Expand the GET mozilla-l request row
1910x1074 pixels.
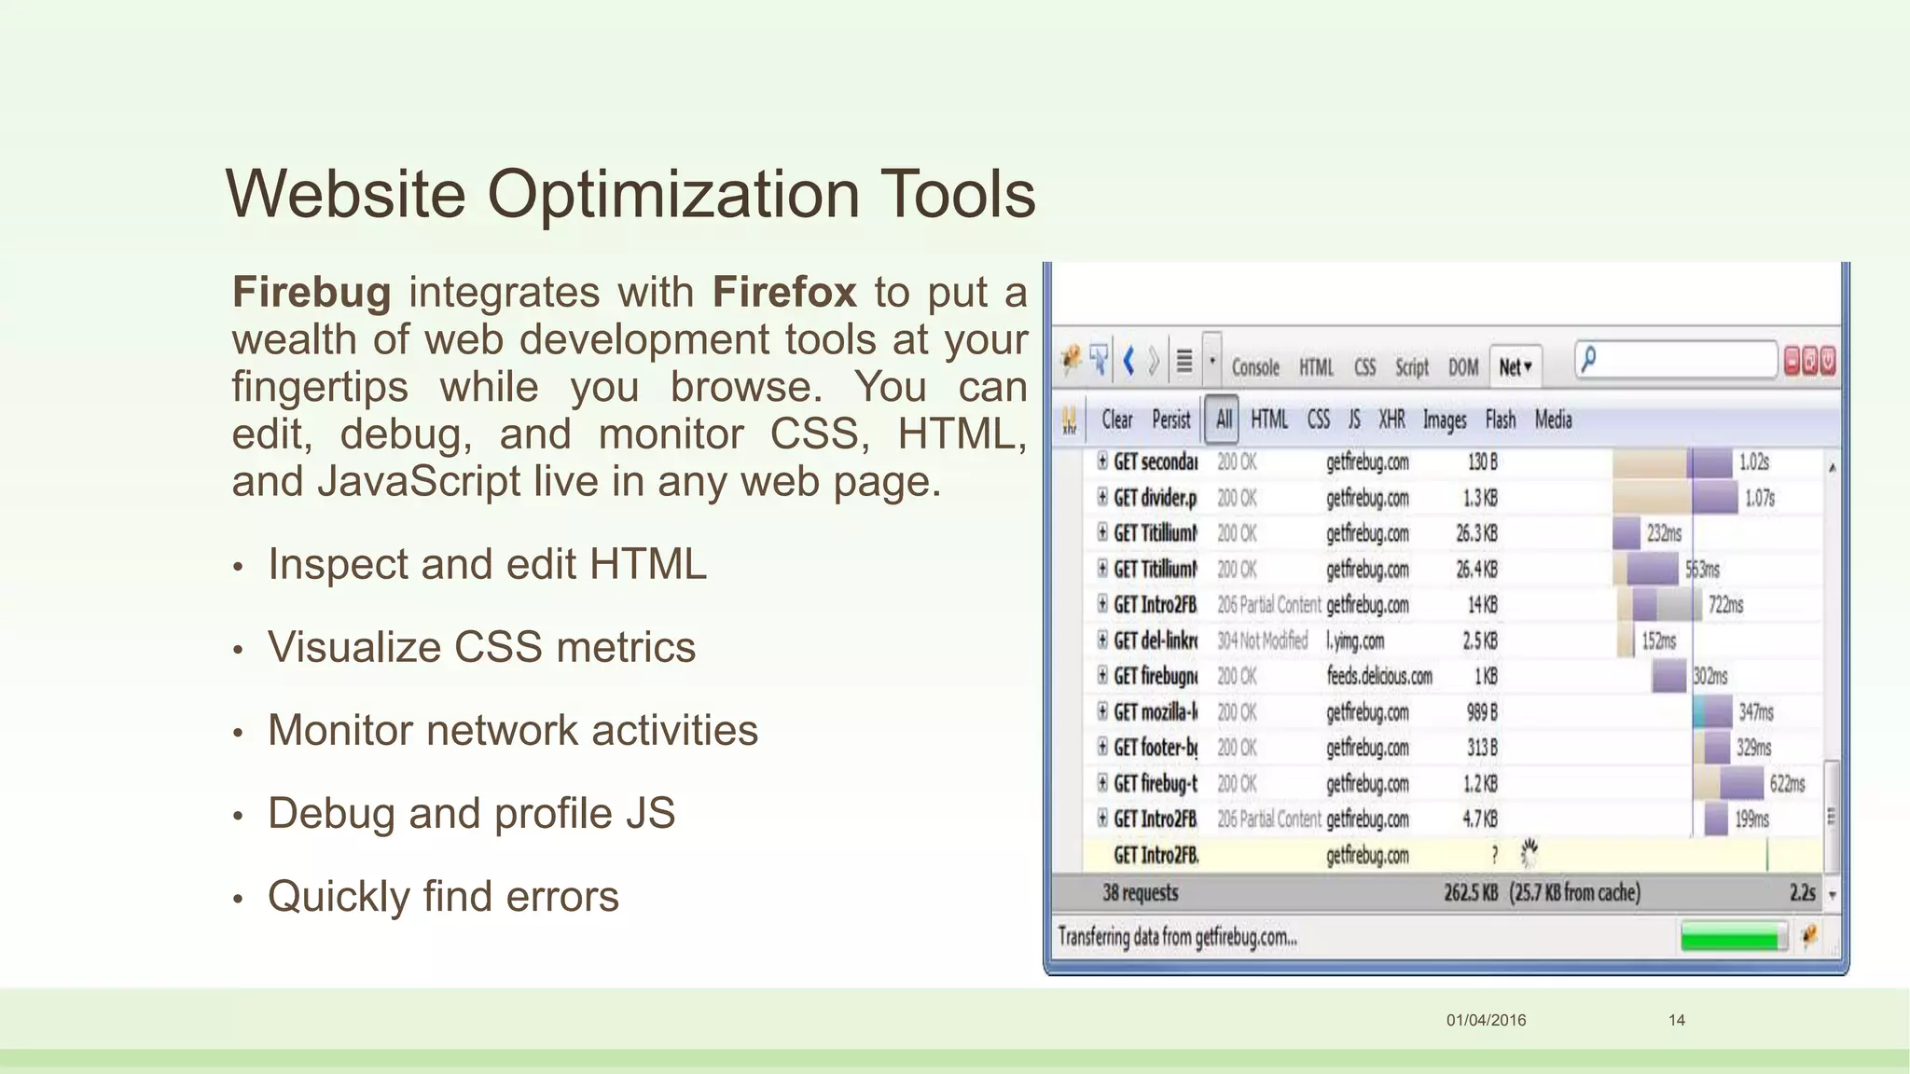(1102, 711)
